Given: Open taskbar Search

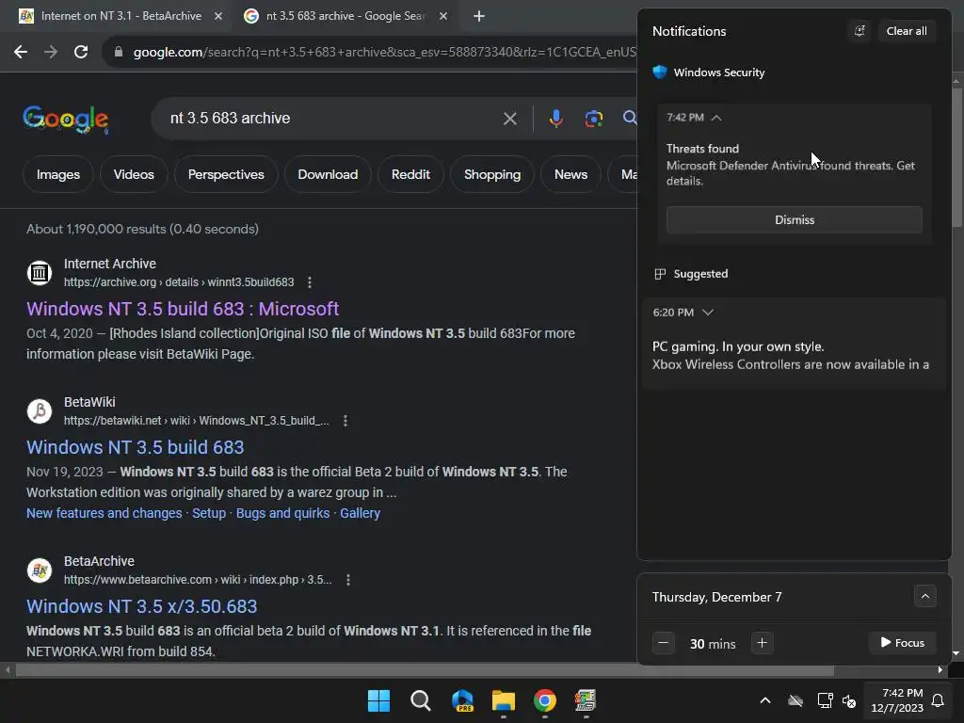Looking at the screenshot, I should [421, 700].
